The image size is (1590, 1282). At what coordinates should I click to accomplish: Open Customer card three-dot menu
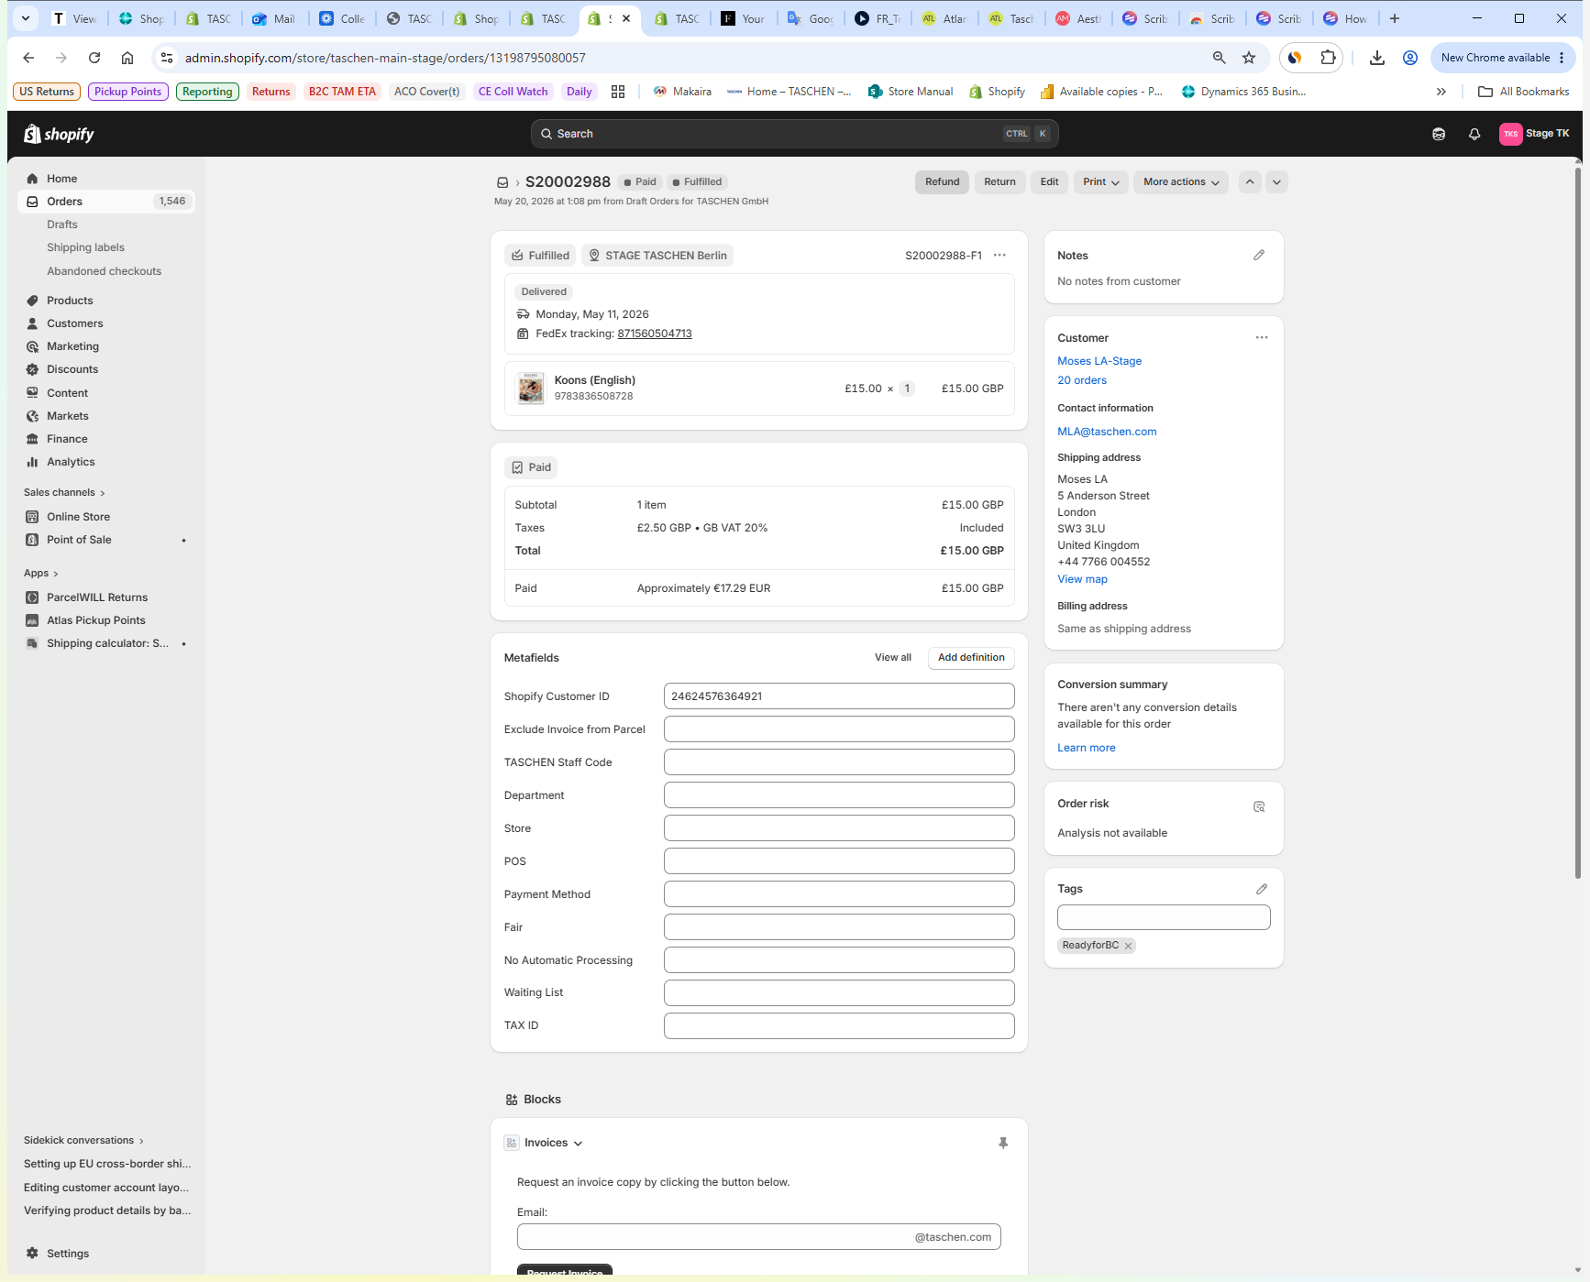(1262, 337)
